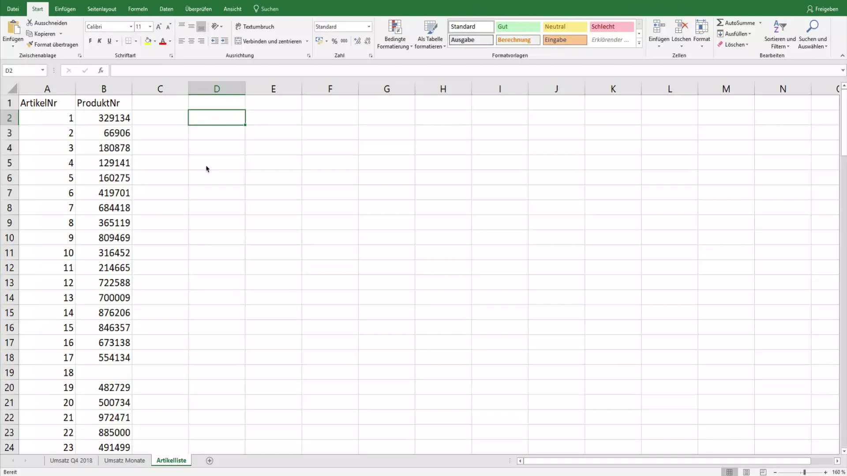The image size is (847, 476).
Task: Switch to the Formeln tab
Action: tap(138, 9)
